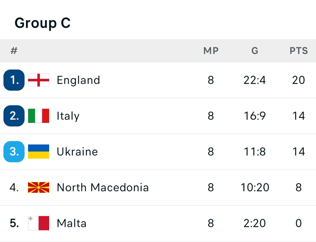Click the # rank column header
This screenshot has width=316, height=242.
click(14, 51)
